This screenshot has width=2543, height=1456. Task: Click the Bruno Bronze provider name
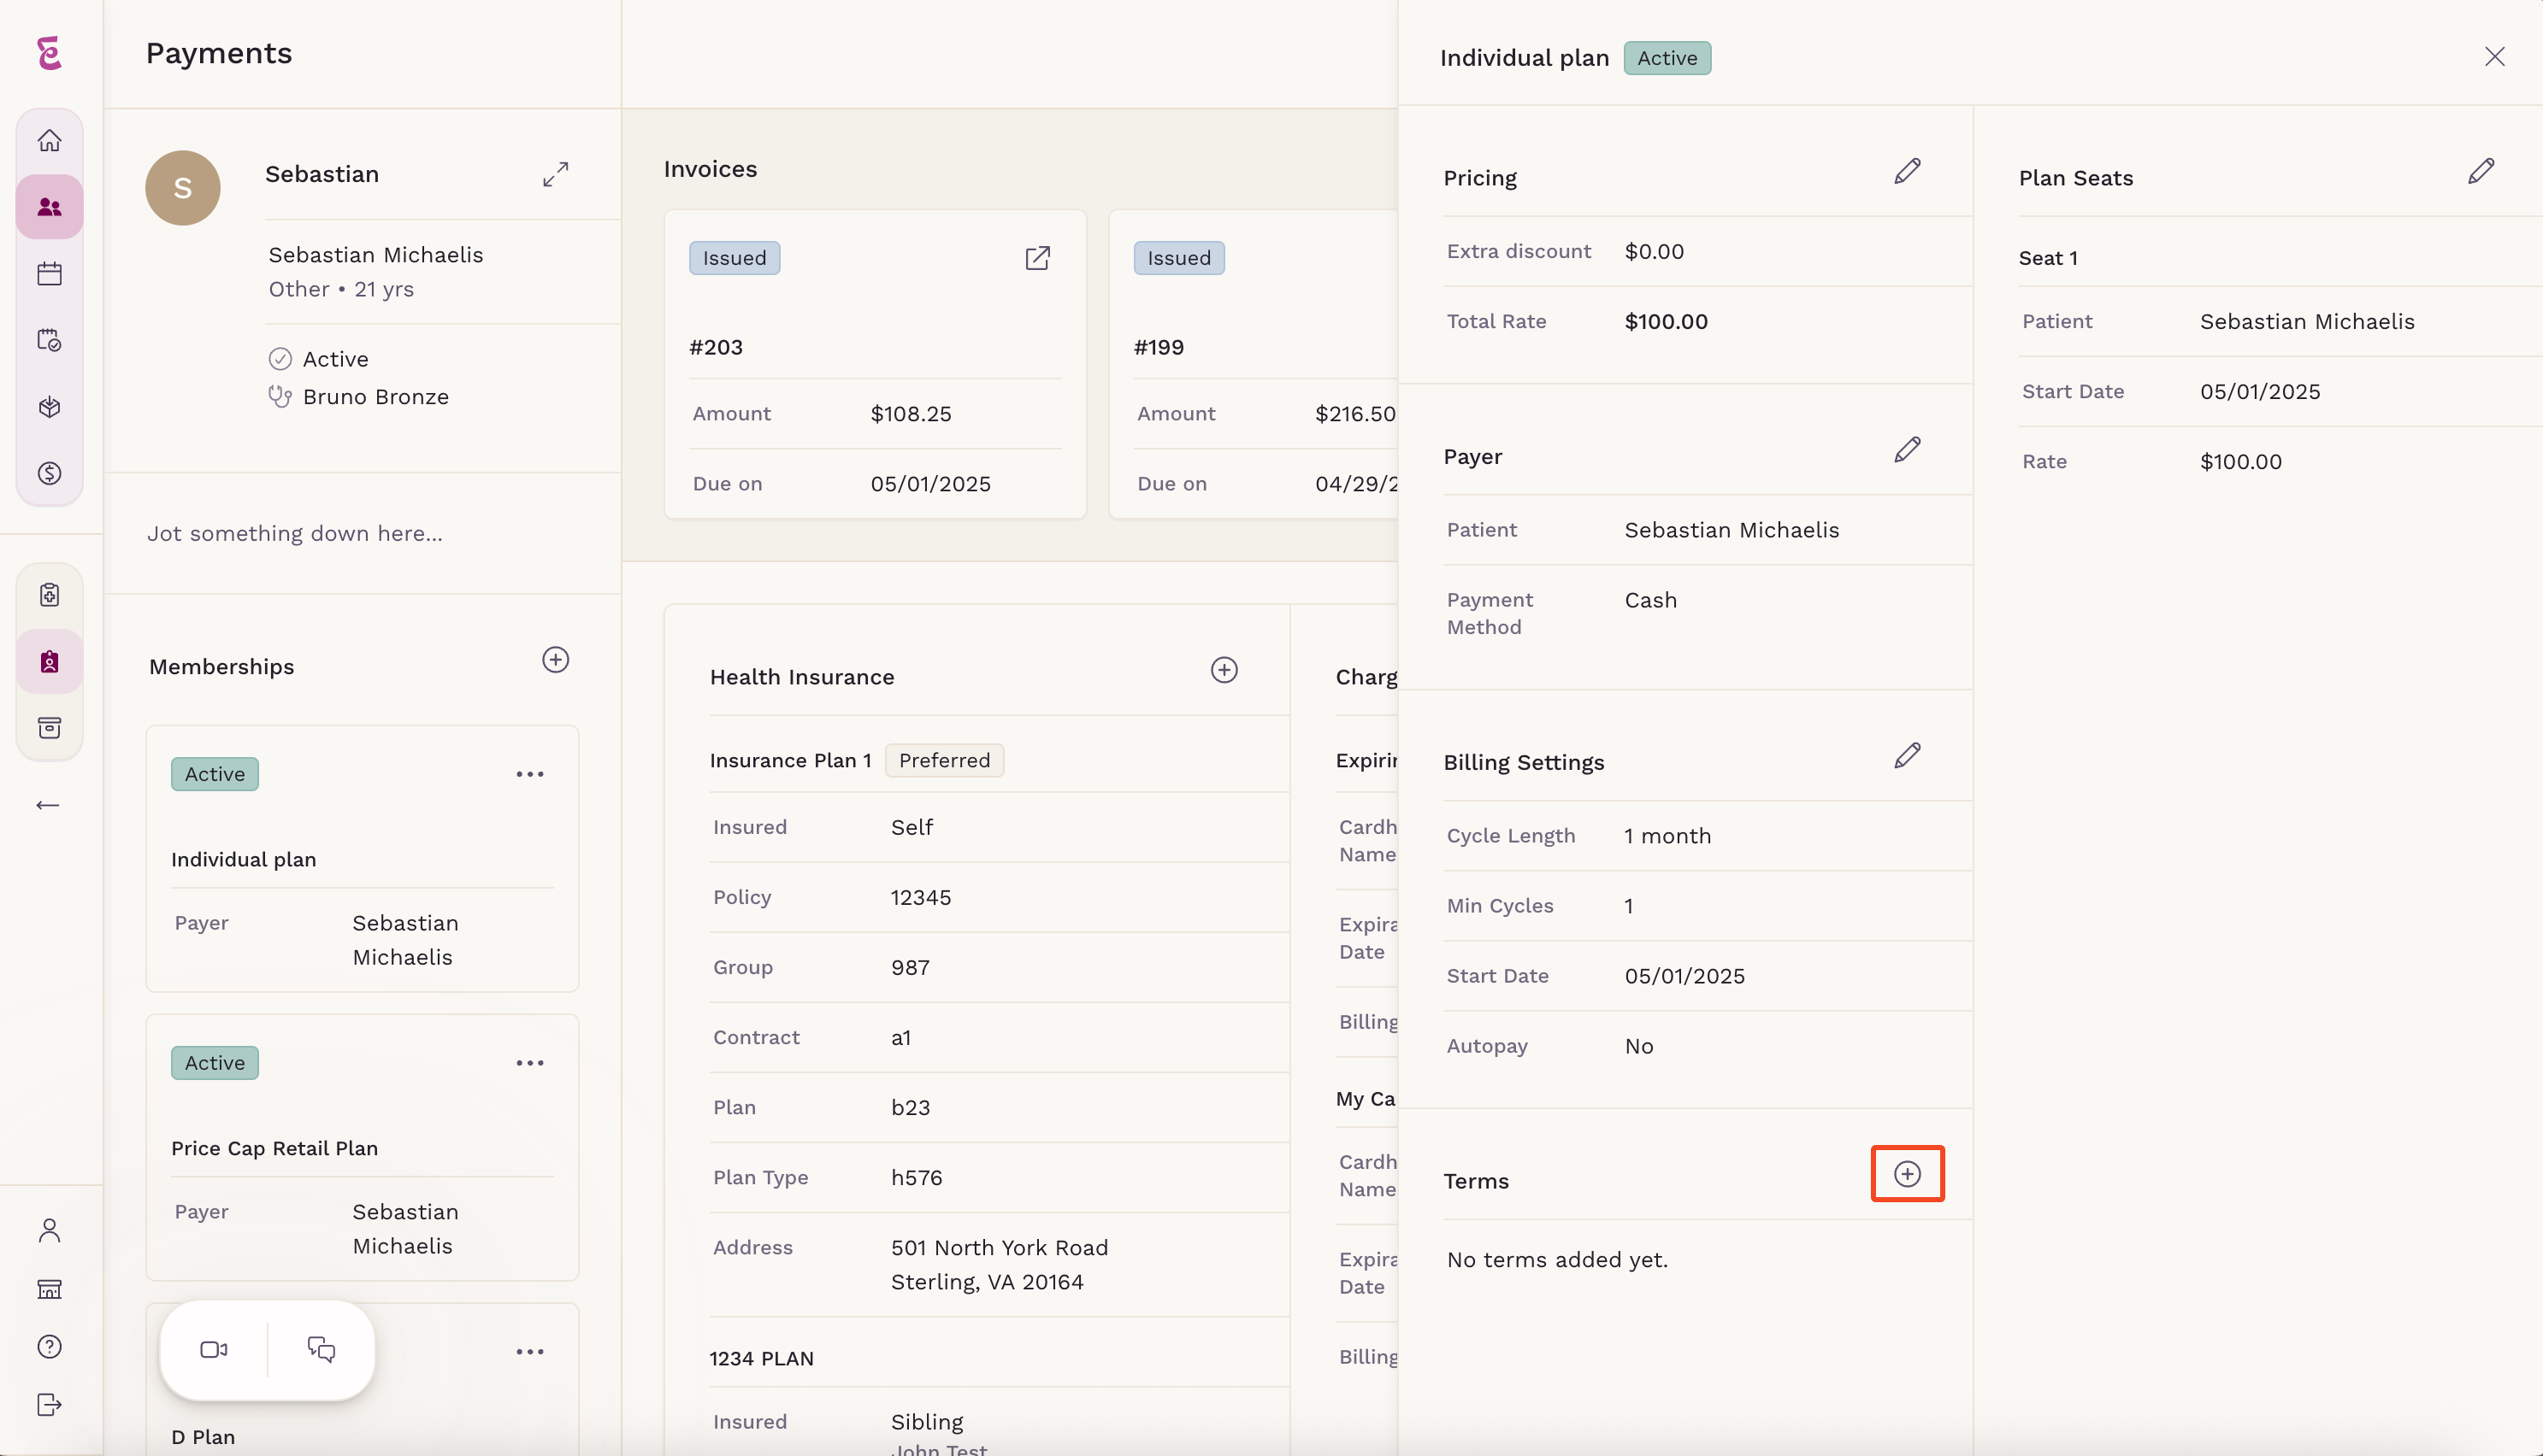(375, 397)
